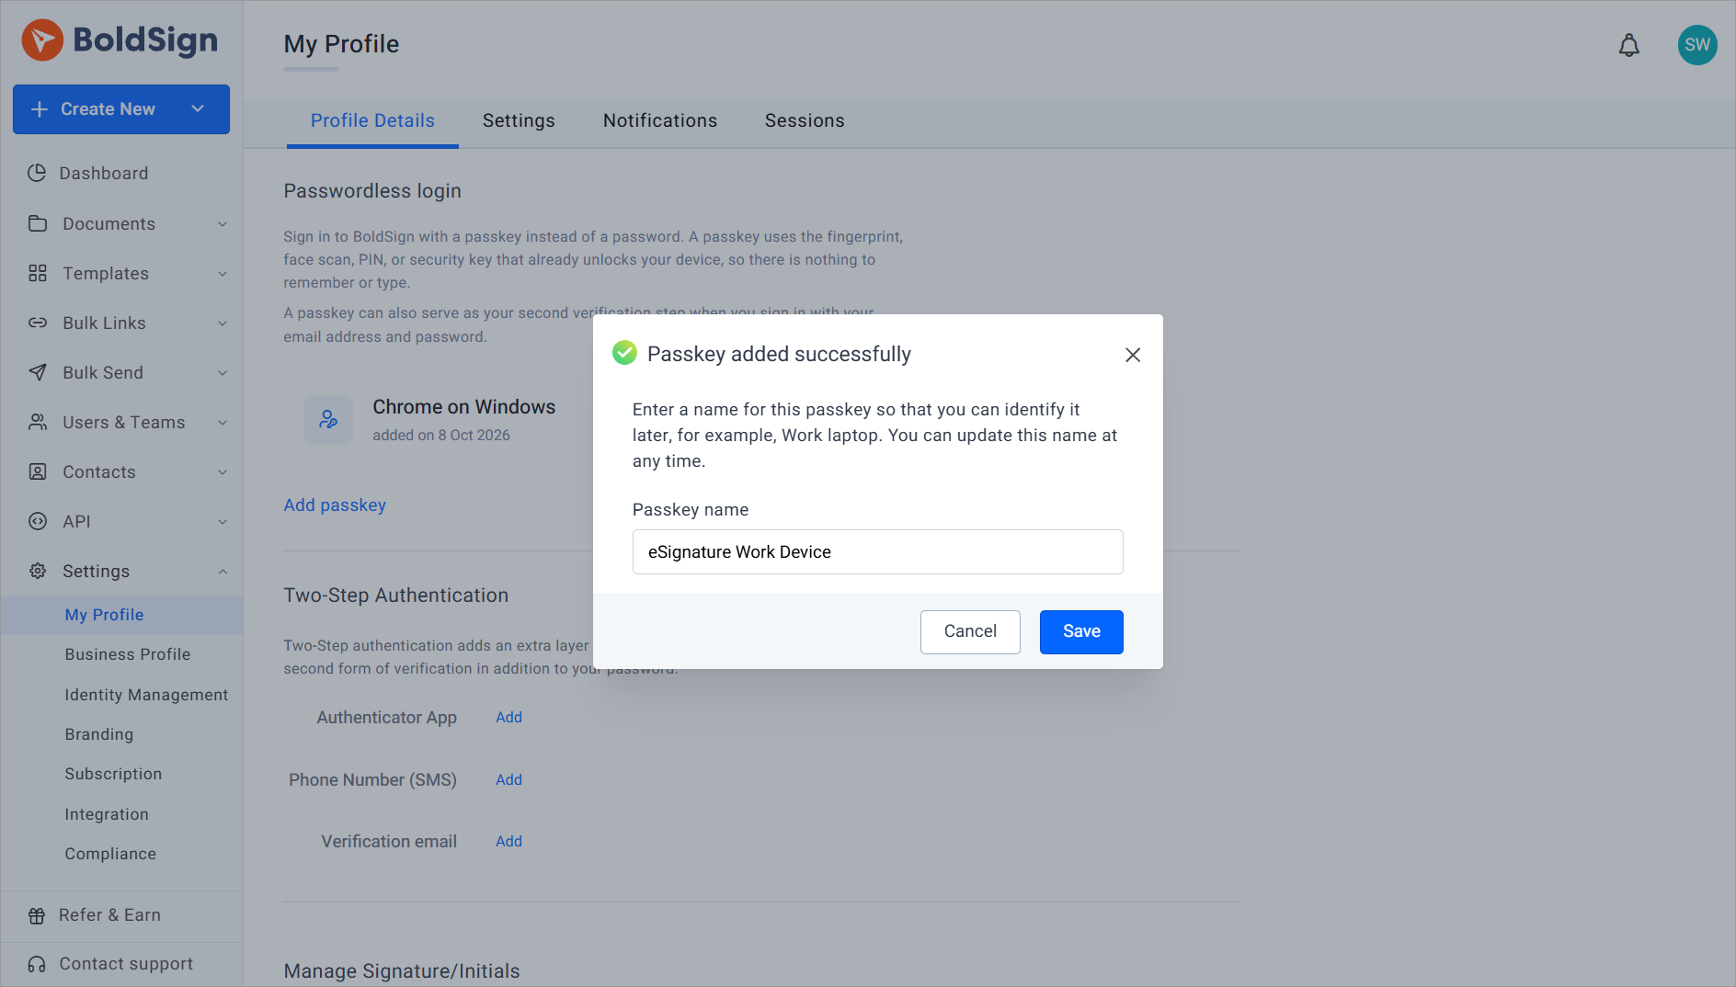The width and height of the screenshot is (1736, 987).
Task: Open the notifications bell
Action: (1628, 45)
